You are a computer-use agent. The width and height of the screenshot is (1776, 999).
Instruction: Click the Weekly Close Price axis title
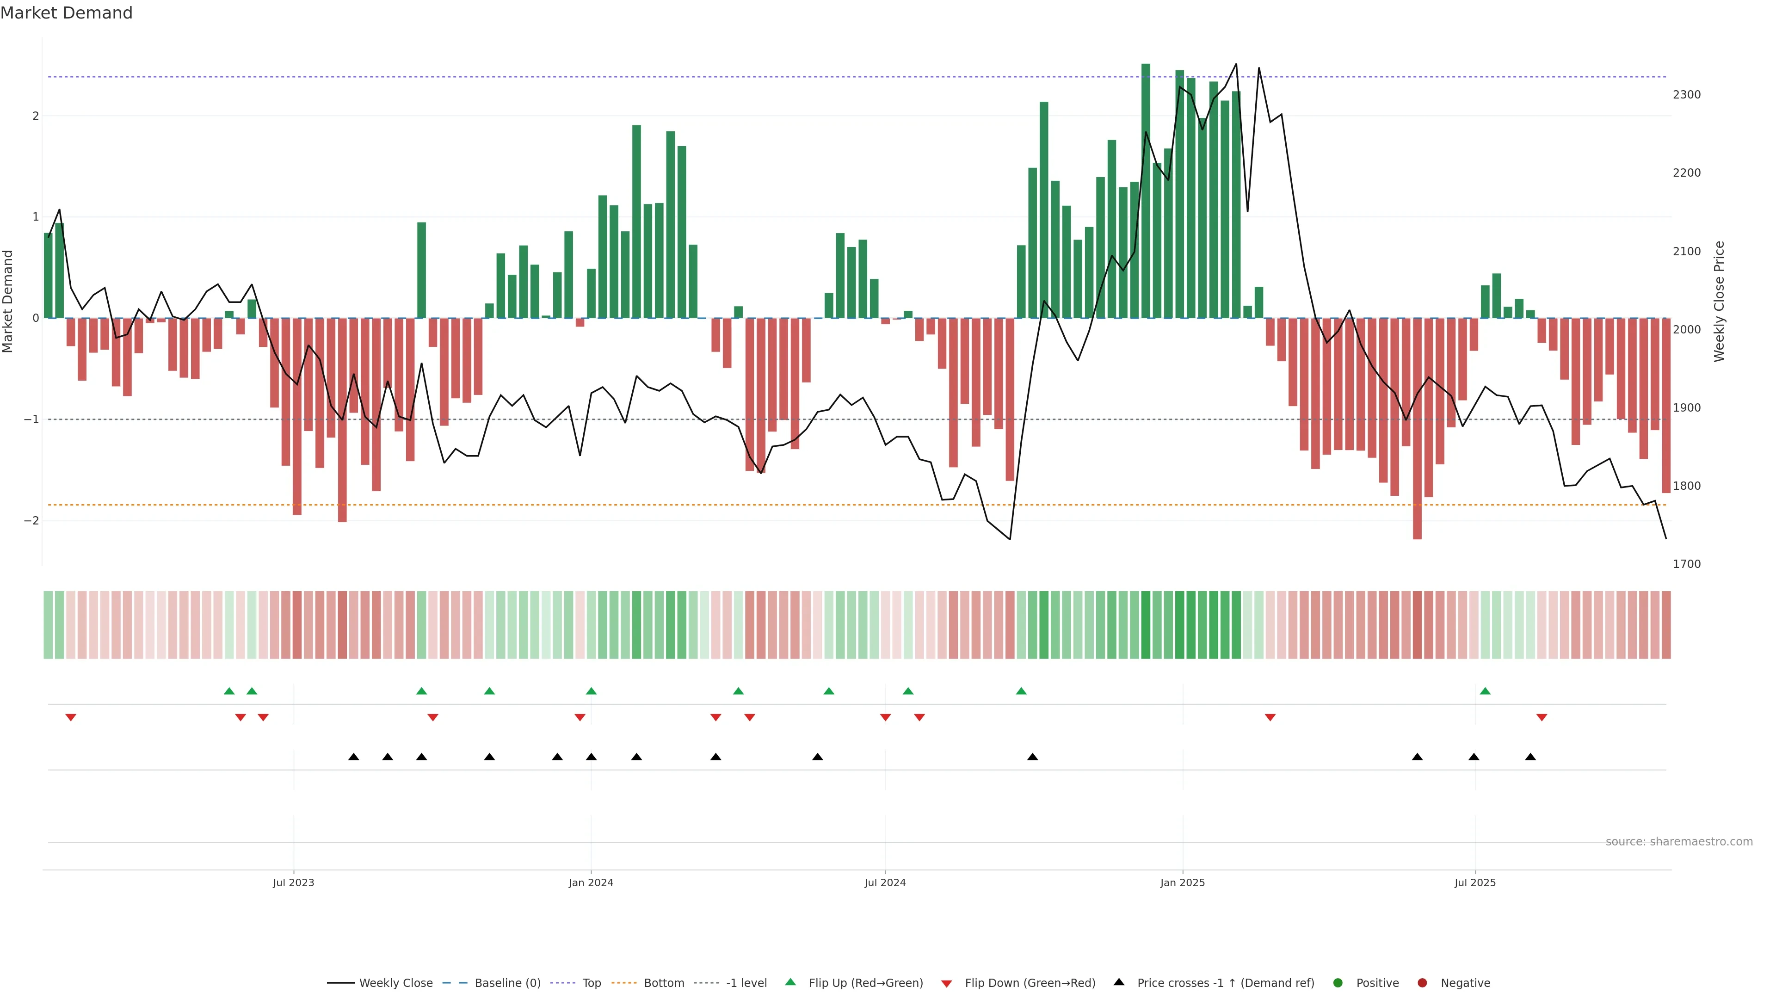click(1720, 301)
